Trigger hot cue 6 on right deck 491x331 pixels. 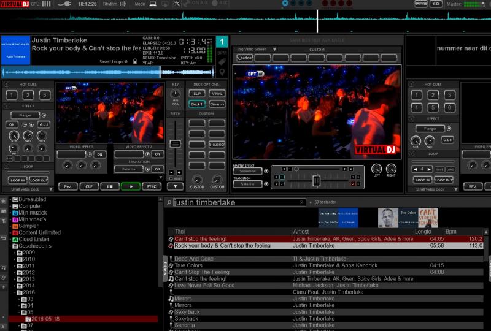click(x=449, y=108)
